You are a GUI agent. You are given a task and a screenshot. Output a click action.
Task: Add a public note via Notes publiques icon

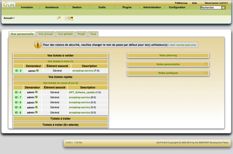(205, 73)
